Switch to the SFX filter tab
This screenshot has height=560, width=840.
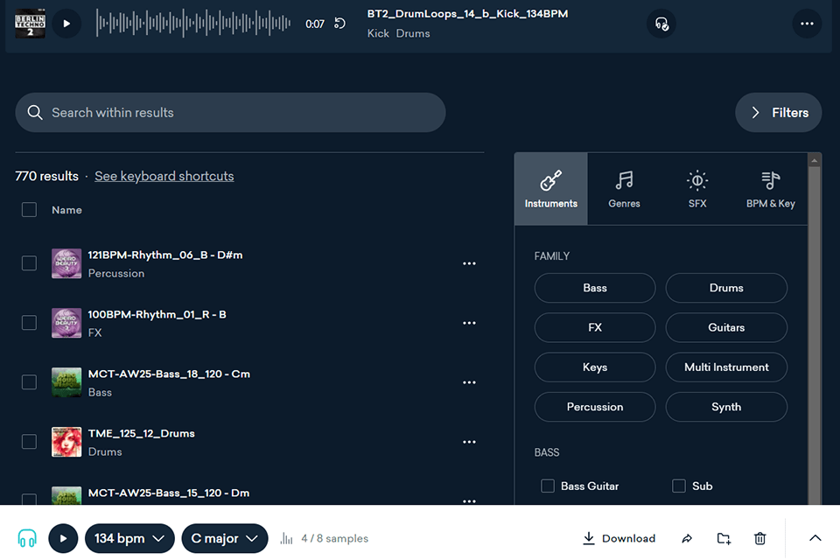697,189
